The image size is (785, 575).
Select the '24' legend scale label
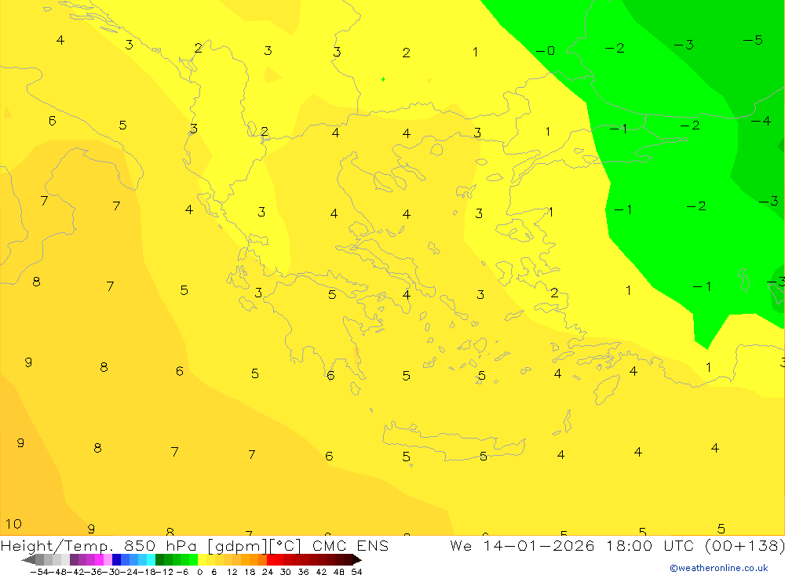(x=268, y=572)
